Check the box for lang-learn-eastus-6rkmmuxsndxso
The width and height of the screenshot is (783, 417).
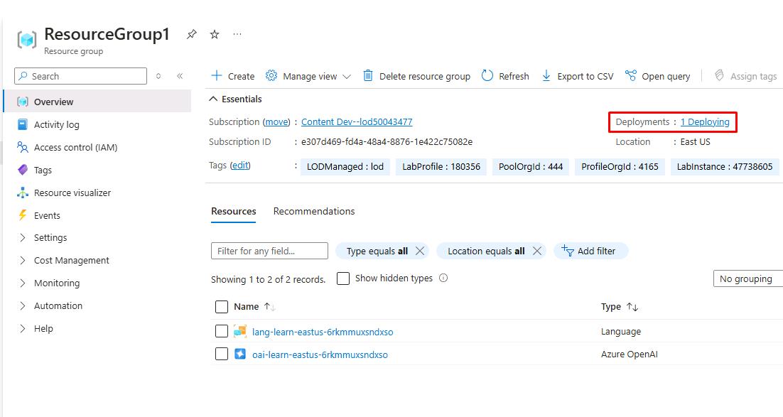222,331
